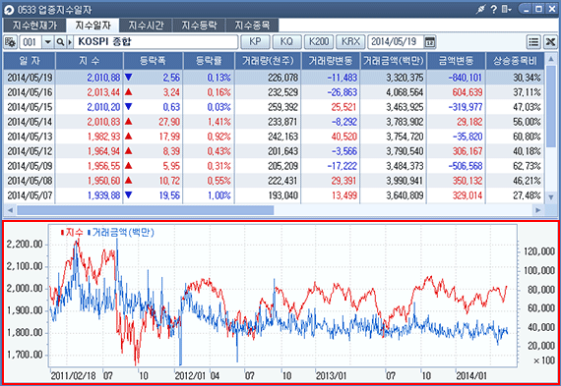Click the list view icon at top right
Image resolution: width=561 pixels, height=386 pixels.
point(533,42)
